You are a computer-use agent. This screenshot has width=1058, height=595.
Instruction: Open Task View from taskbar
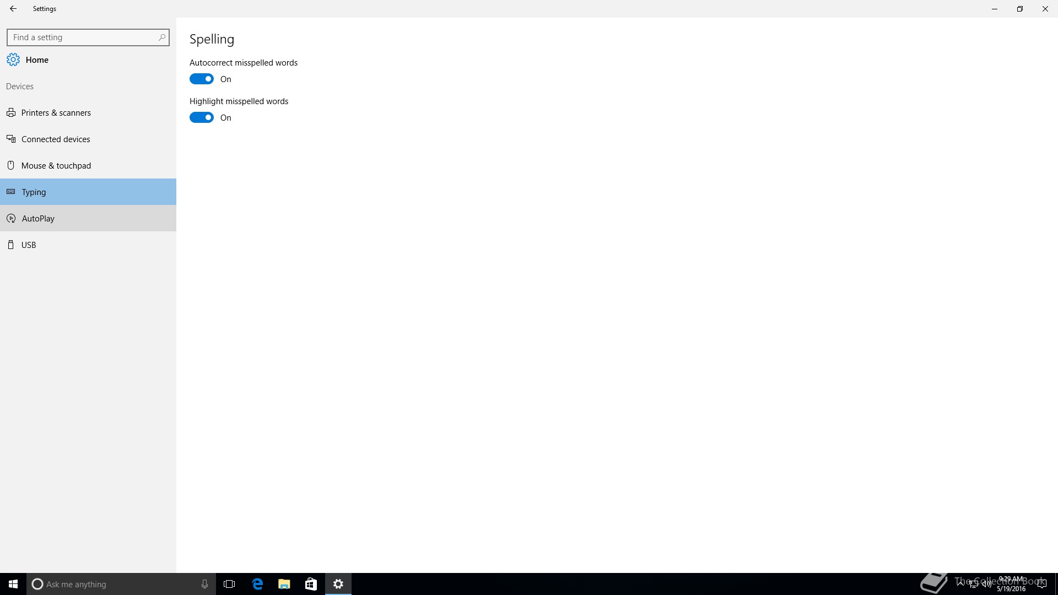click(x=229, y=584)
